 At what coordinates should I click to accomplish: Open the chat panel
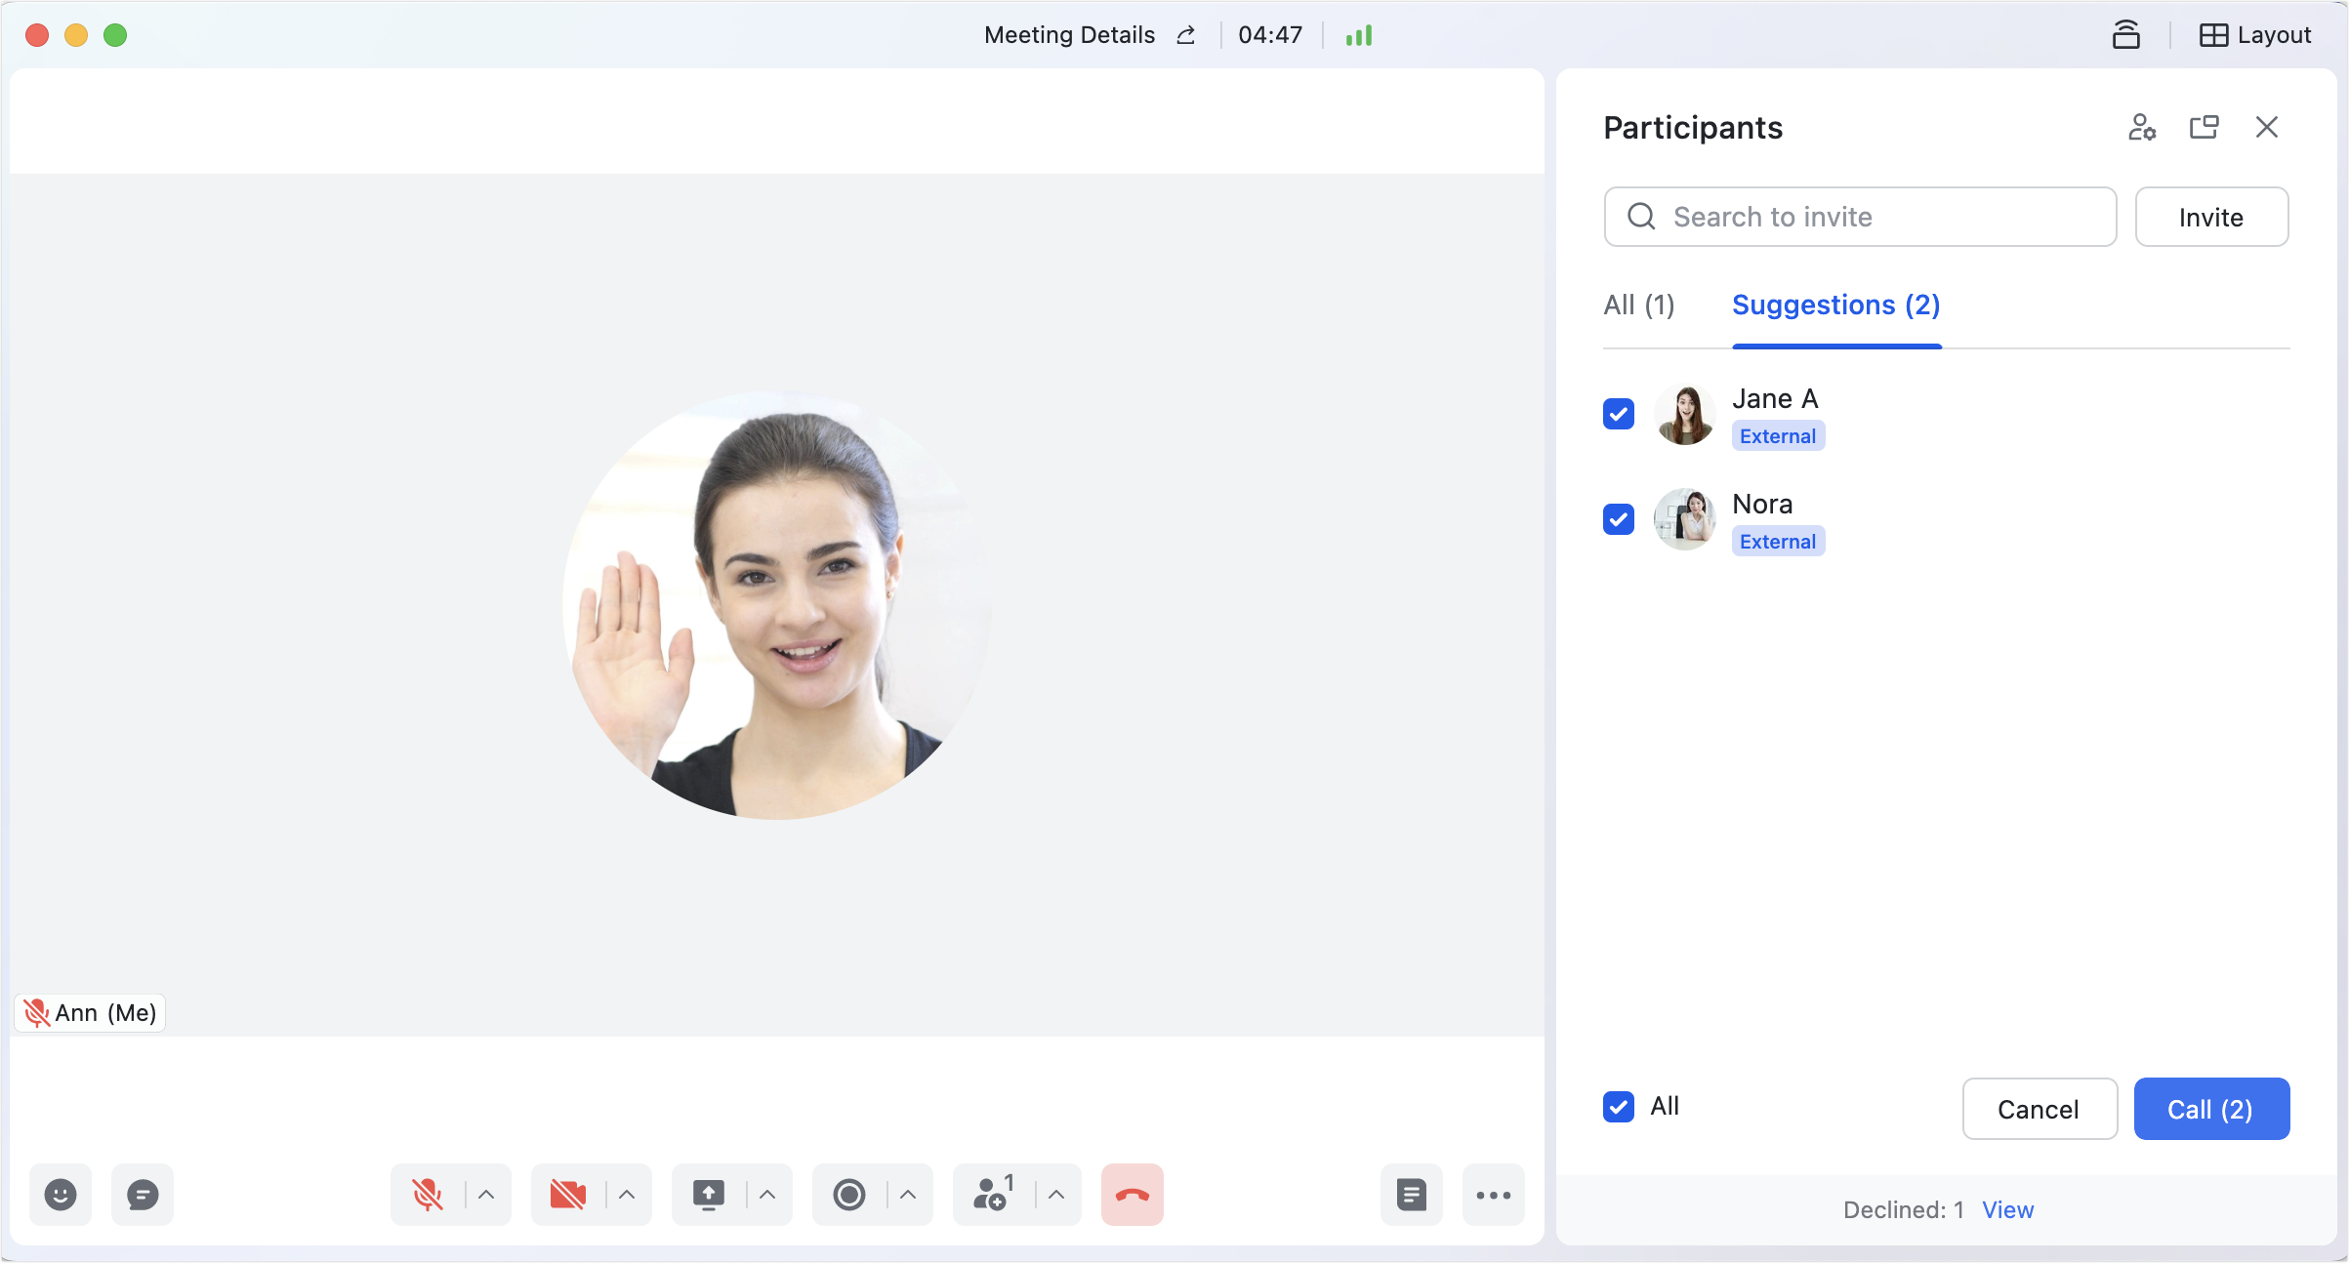(x=143, y=1194)
